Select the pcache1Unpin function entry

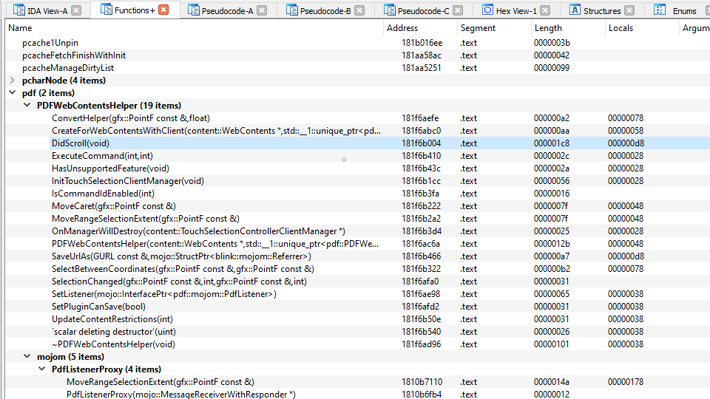coord(358,43)
